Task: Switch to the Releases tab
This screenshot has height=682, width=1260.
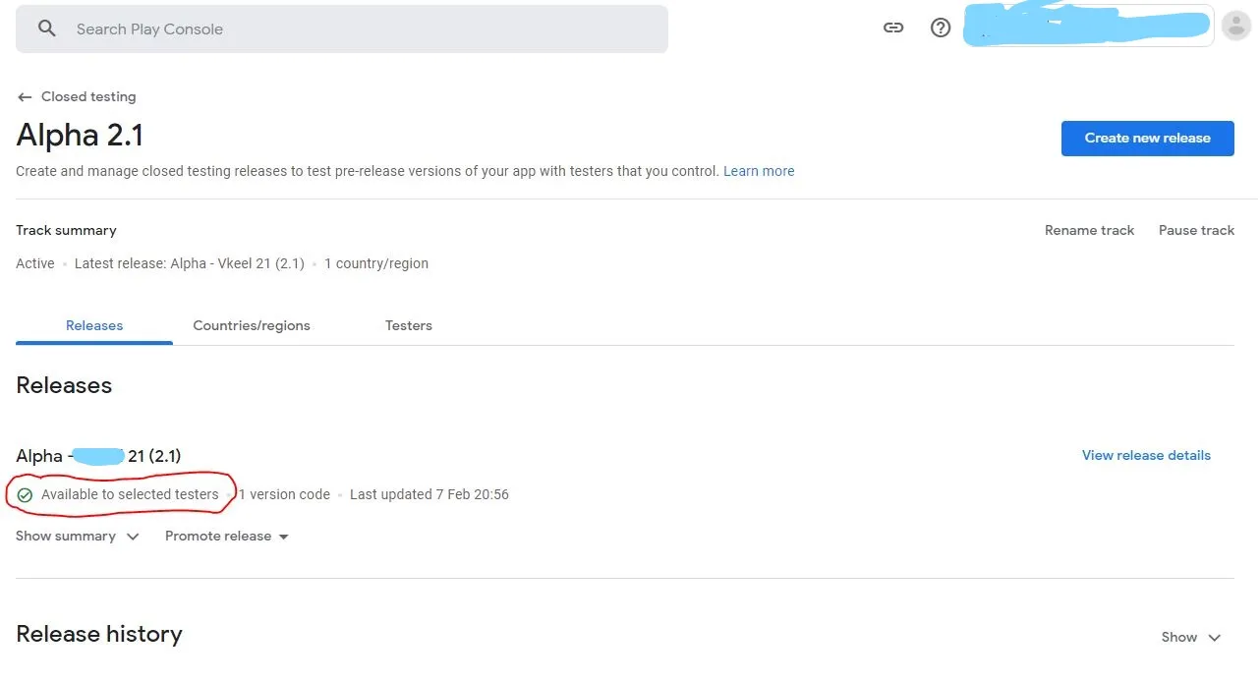Action: point(94,325)
